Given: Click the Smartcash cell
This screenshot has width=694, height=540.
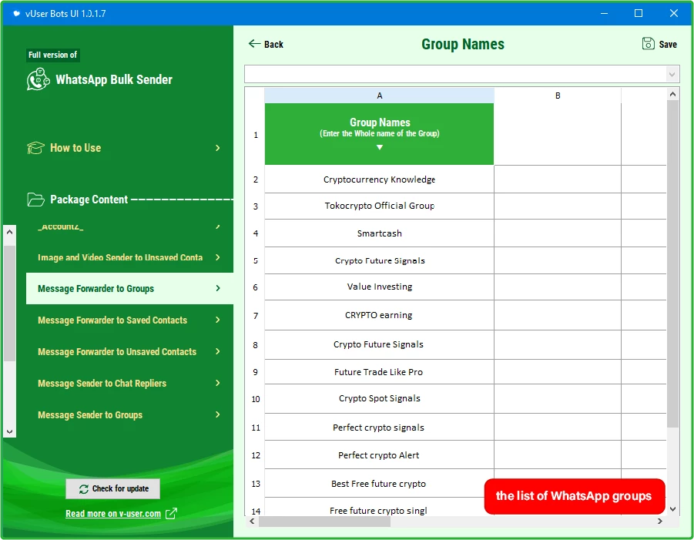Looking at the screenshot, I should pos(379,233).
